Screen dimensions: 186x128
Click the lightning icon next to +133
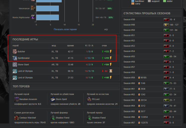tap(111, 51)
